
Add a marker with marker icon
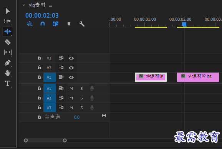click(x=69, y=24)
